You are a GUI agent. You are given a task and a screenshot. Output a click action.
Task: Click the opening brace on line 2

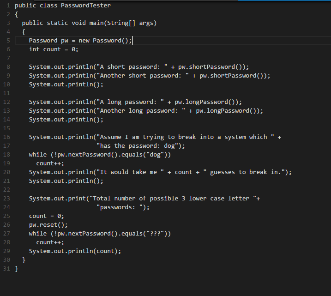17,14
